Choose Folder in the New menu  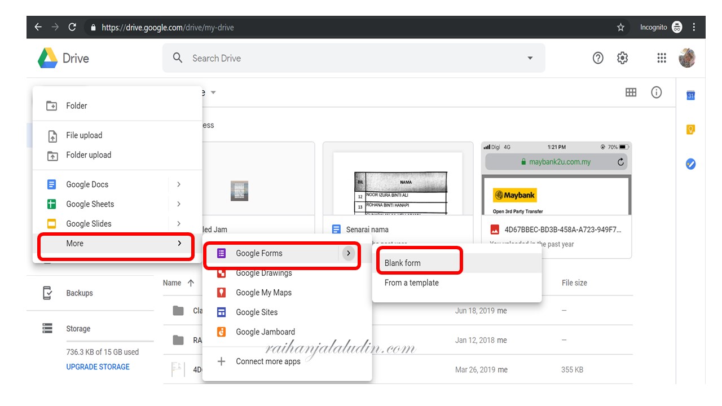[x=117, y=105]
